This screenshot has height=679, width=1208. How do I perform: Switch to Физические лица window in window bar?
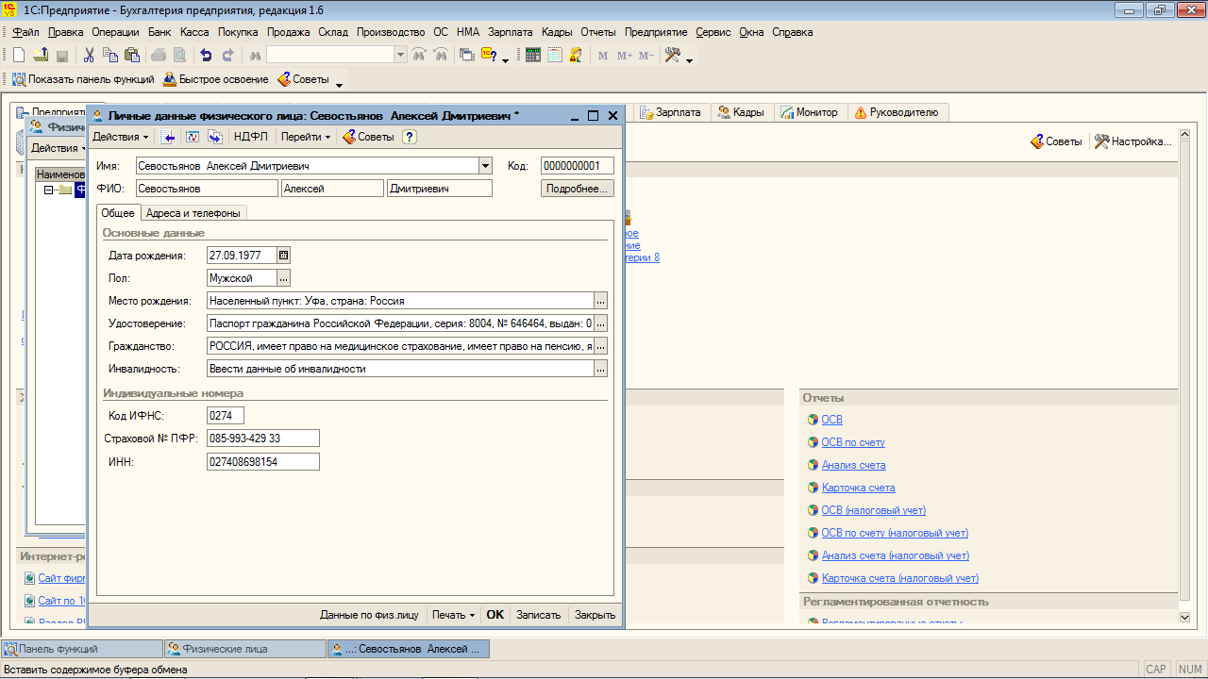(245, 649)
